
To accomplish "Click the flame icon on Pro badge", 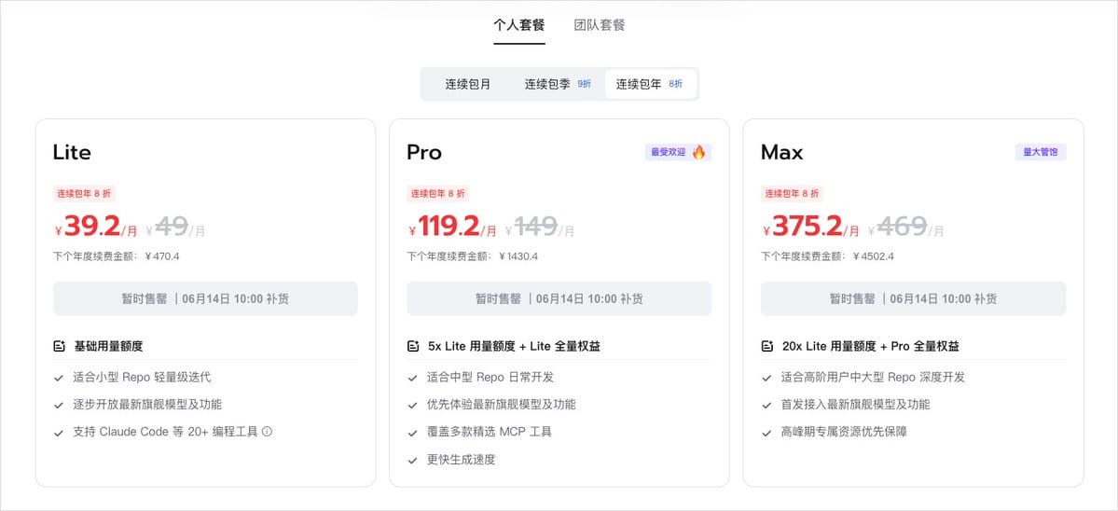I will point(698,152).
